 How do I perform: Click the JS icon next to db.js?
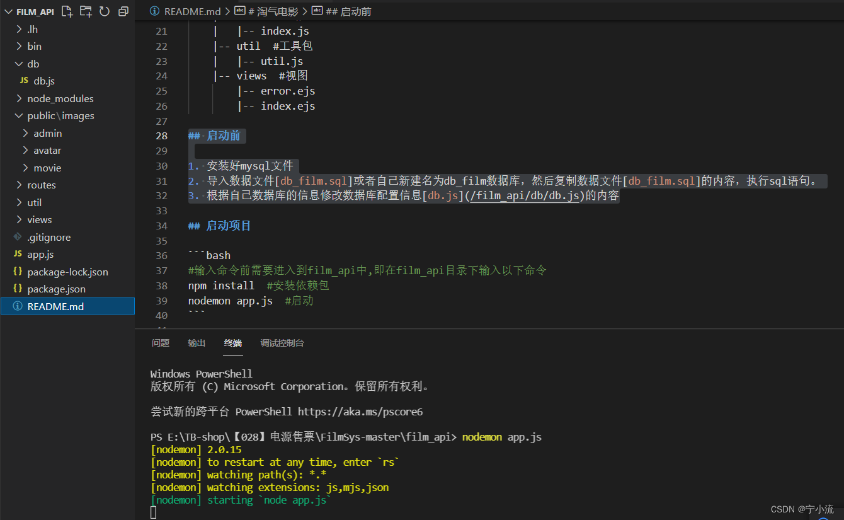24,81
